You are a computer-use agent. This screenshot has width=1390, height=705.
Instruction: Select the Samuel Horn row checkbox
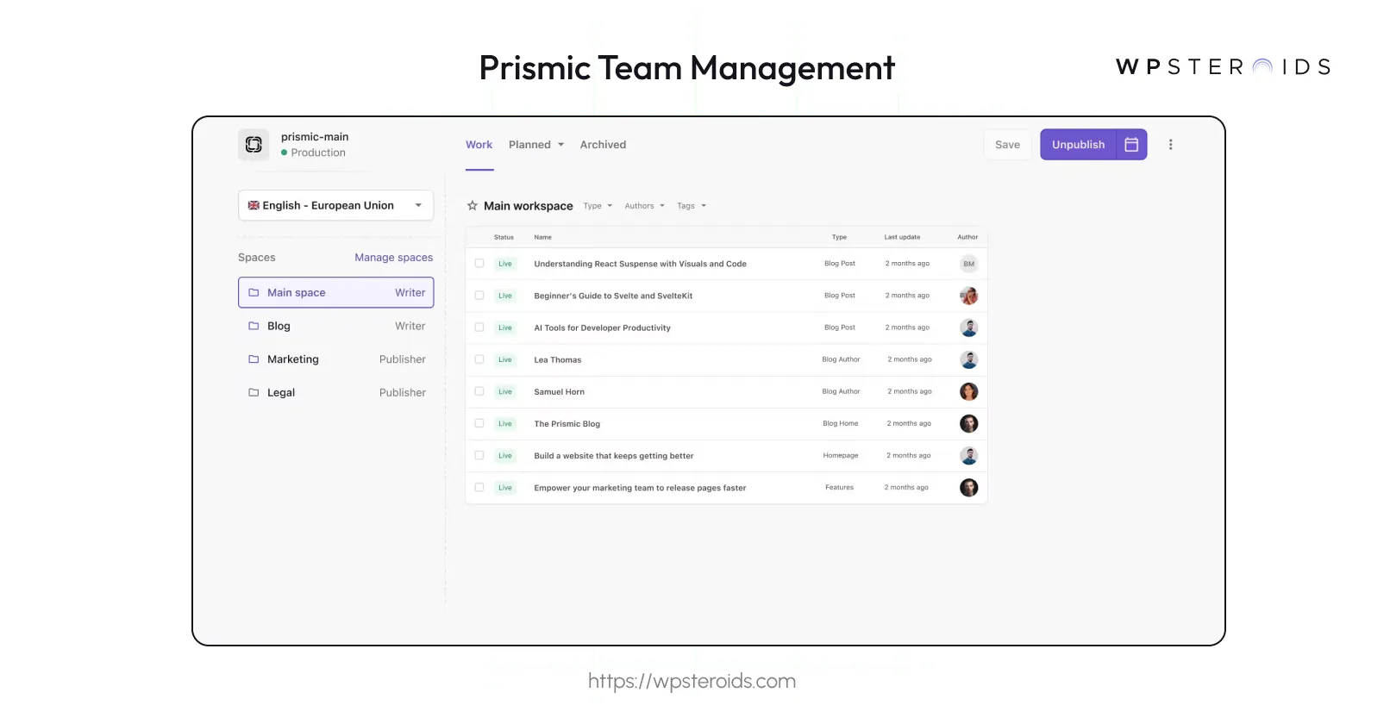pos(479,391)
